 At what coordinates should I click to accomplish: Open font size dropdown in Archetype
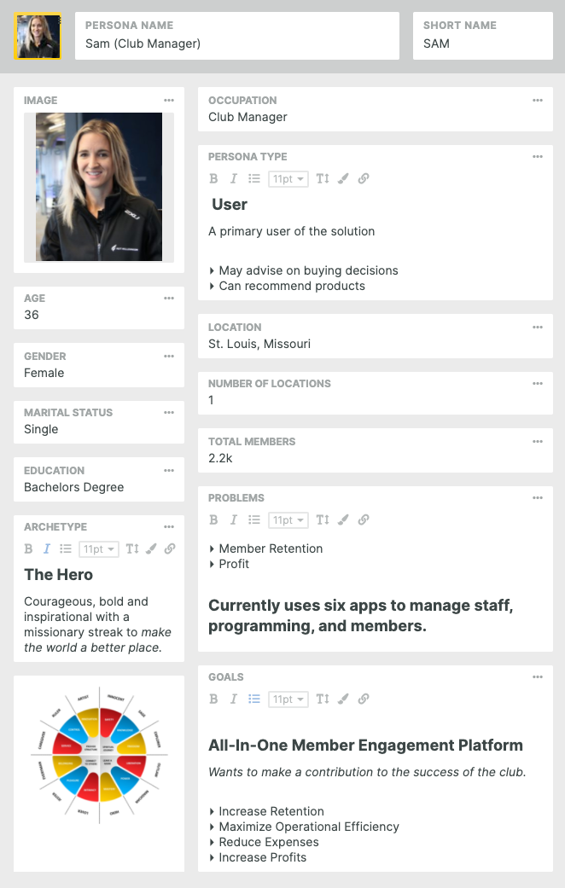point(100,549)
